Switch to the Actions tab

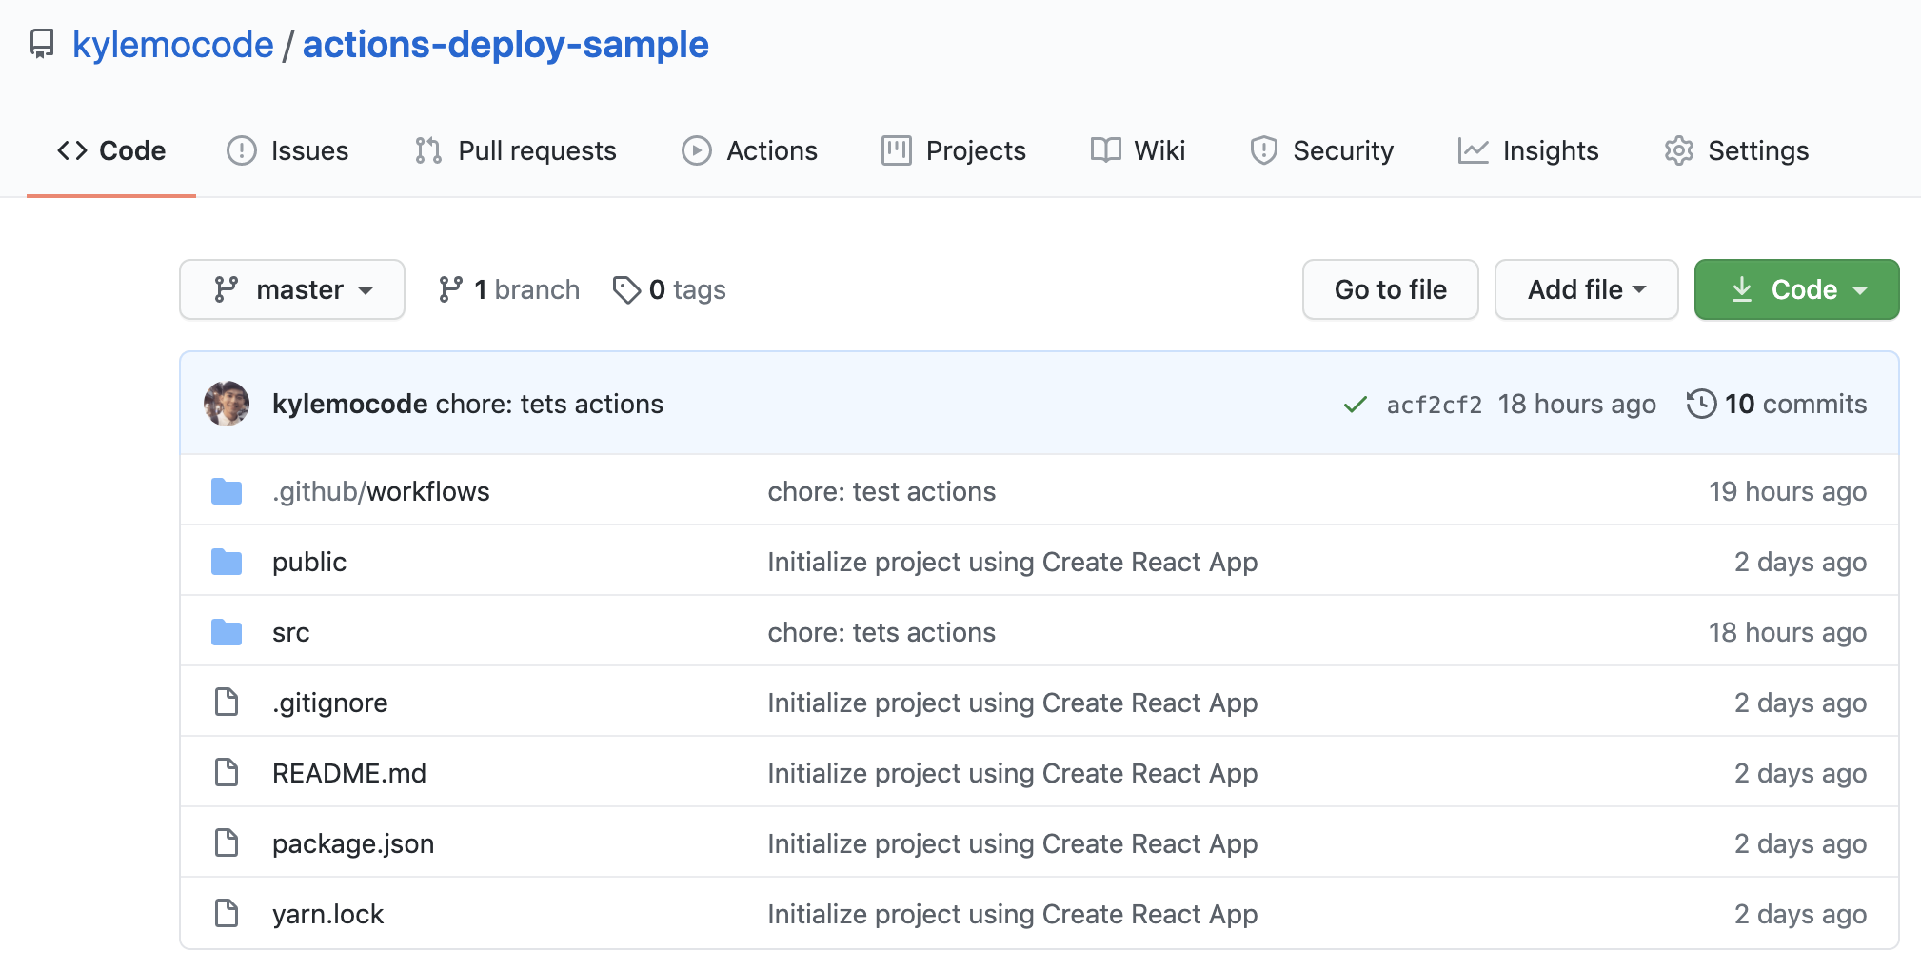coord(750,150)
